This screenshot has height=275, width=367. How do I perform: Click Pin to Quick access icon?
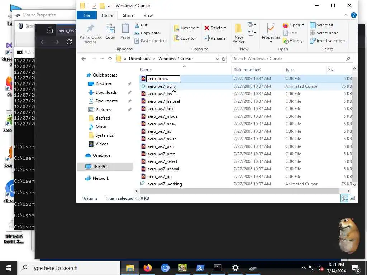click(x=91, y=29)
